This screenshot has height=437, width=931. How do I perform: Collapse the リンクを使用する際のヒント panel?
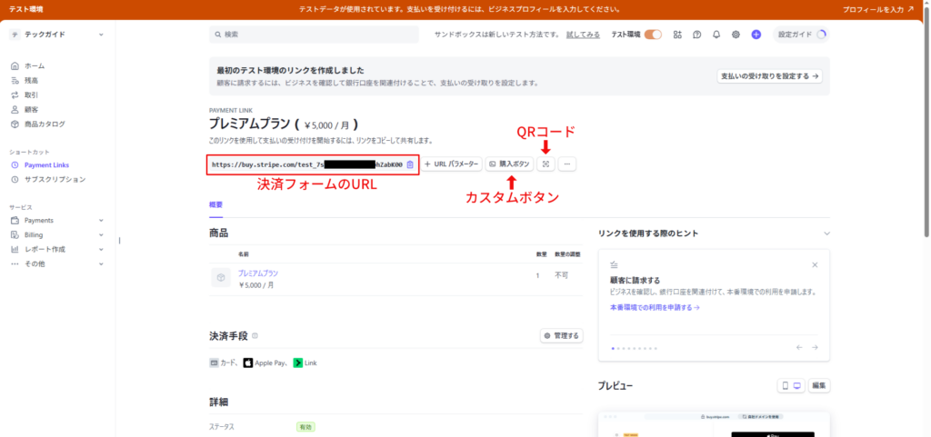[x=826, y=233]
